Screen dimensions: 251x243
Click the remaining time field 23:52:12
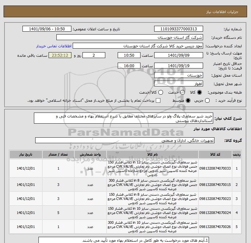pos(60,55)
